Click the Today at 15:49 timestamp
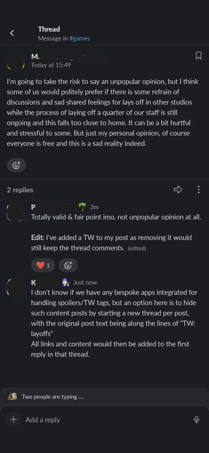 51,65
